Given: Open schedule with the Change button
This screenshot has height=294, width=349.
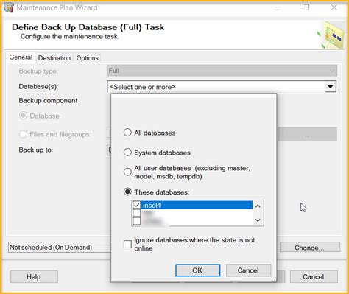Looking at the screenshot, I should pos(310,248).
